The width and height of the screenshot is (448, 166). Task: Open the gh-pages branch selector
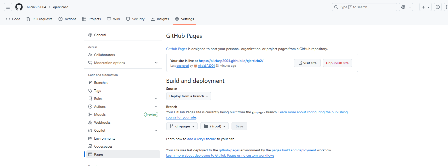182,126
